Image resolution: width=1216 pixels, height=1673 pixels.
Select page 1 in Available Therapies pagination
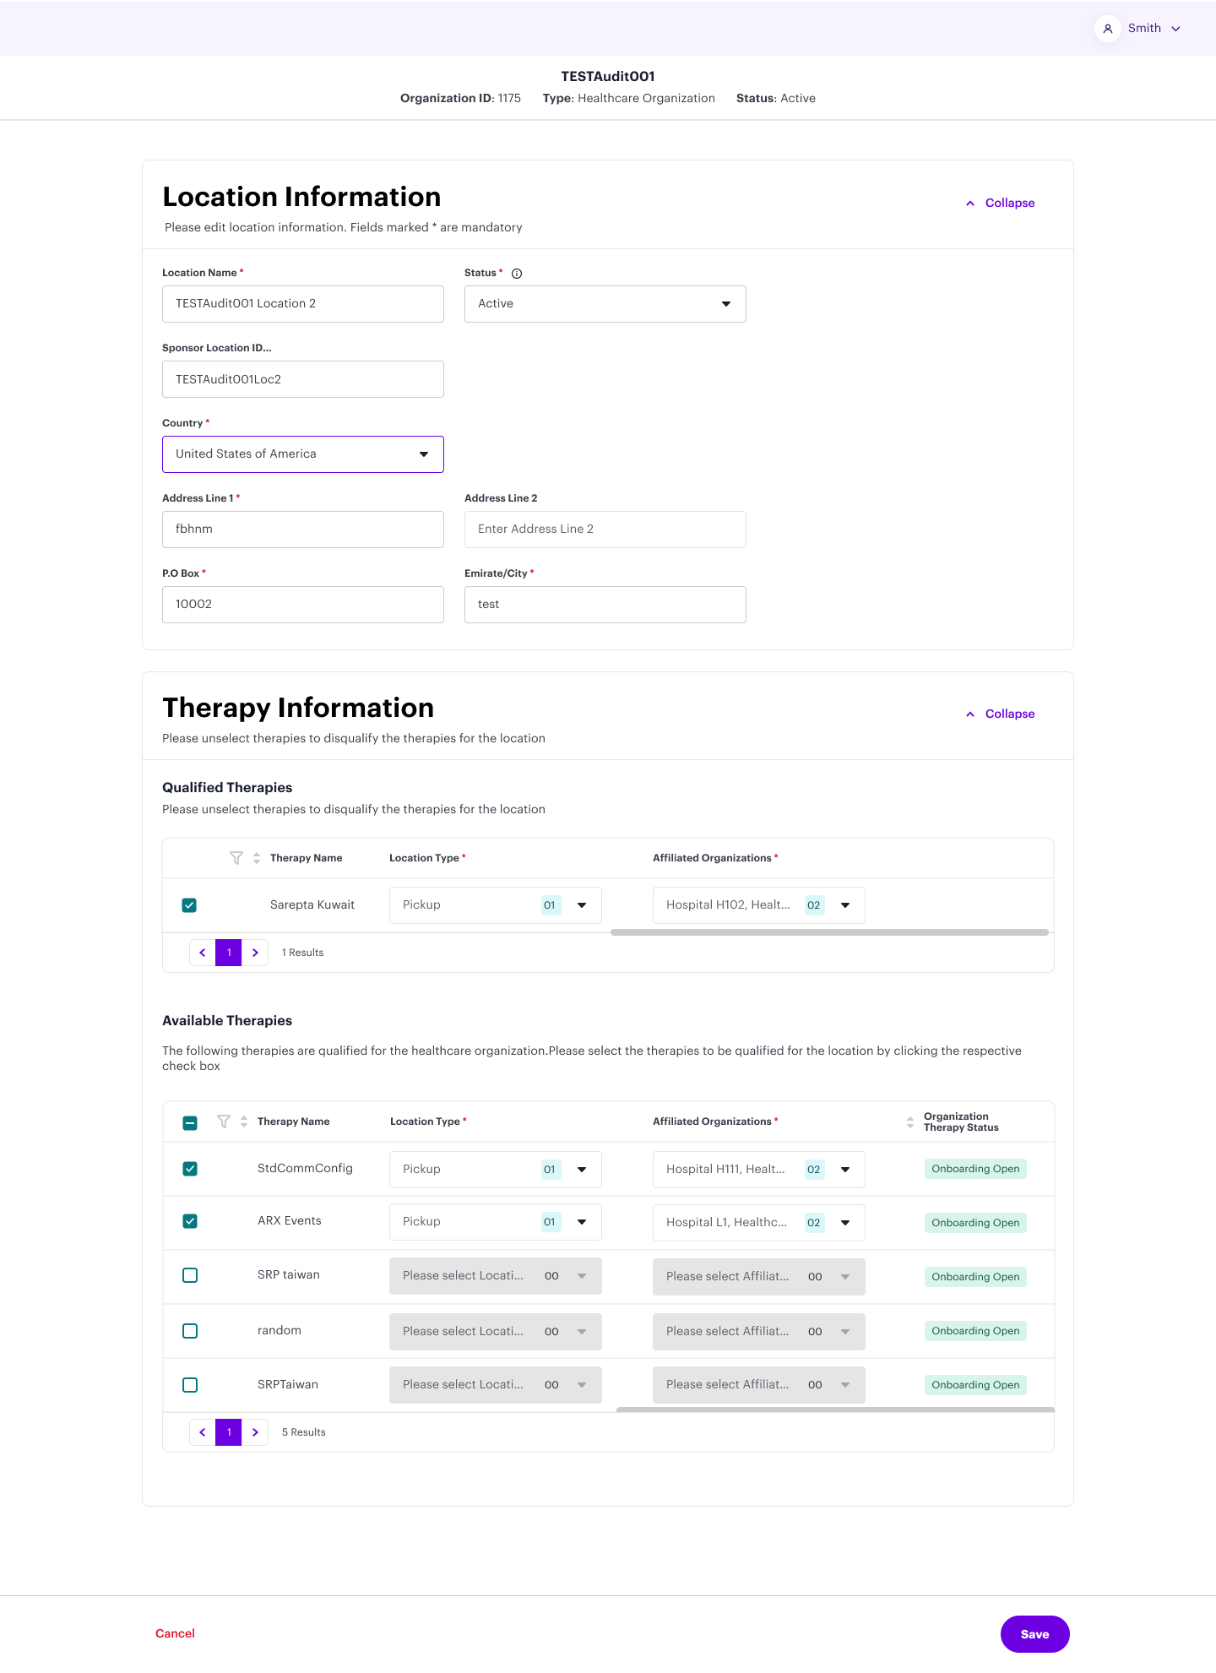[x=229, y=1432]
